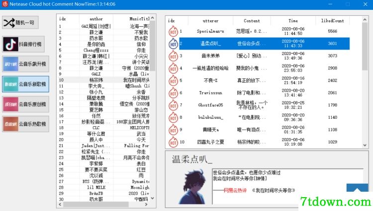Select song row 1 by GAI周延
Image resolution: width=373 pixels, height=211 pixels.
(x=104, y=26)
